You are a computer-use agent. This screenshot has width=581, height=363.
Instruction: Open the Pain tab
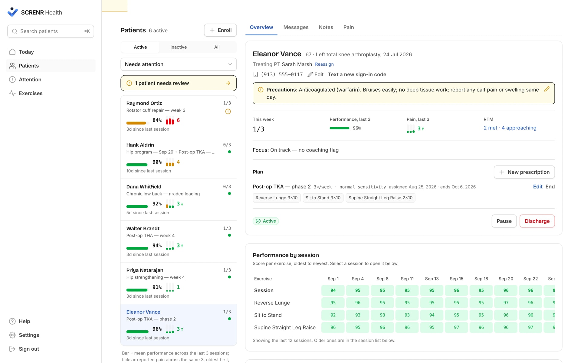[349, 27]
